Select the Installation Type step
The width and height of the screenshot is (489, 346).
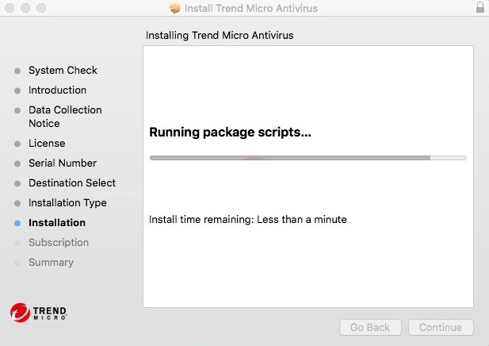67,203
